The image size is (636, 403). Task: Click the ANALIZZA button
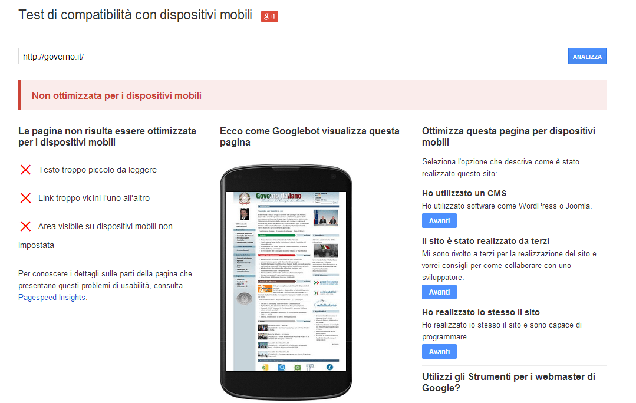587,57
